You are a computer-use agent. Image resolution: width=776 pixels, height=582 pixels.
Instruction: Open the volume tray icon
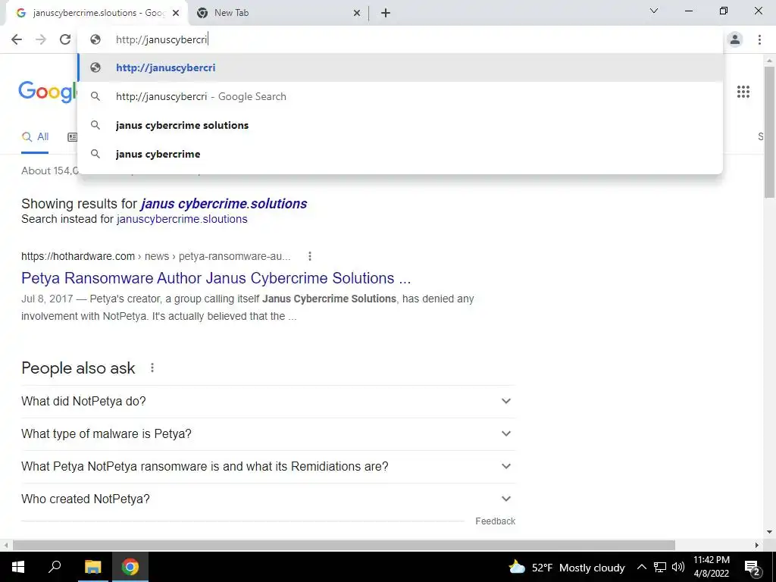(678, 567)
